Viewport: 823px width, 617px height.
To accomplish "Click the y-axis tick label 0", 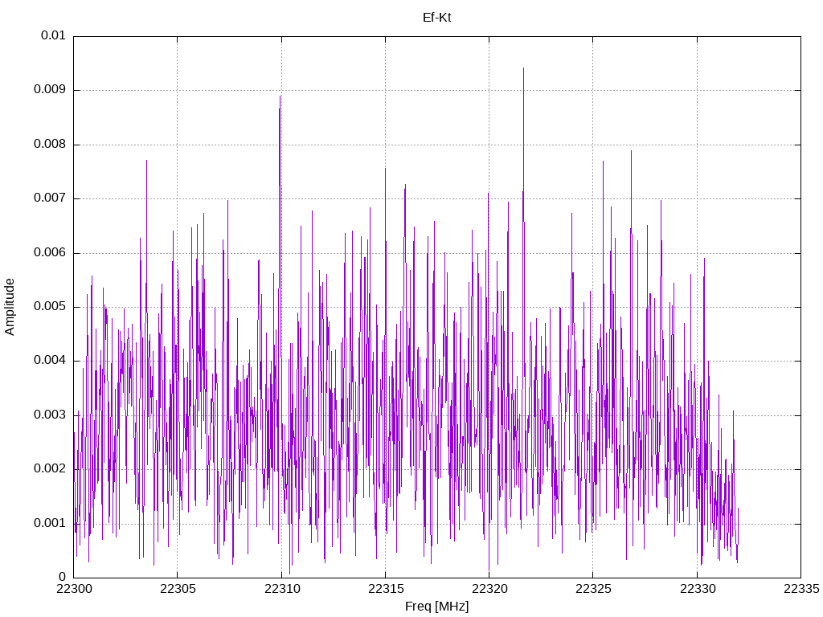I will 63,577.
